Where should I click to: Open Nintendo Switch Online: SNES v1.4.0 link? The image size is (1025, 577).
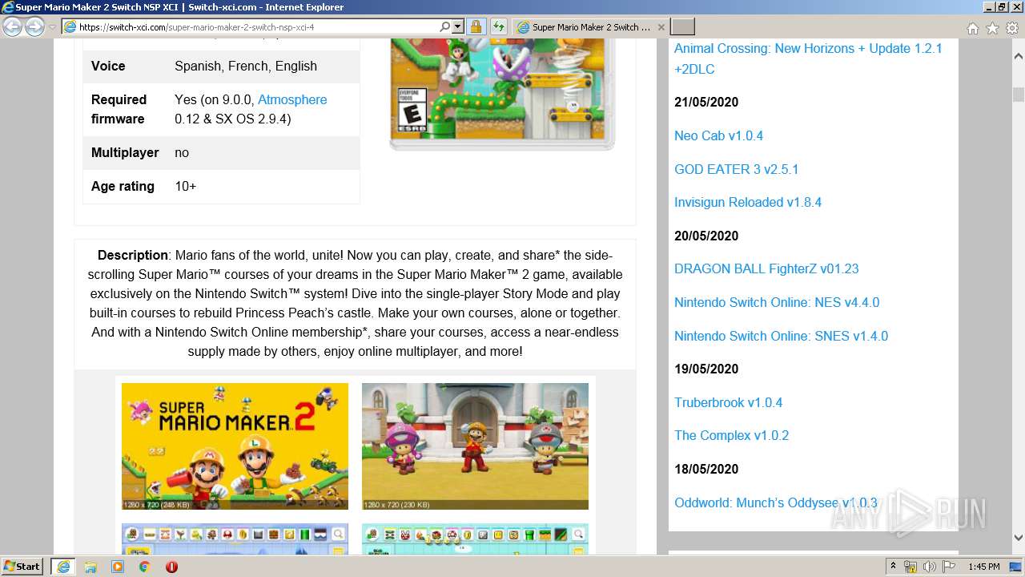781,336
